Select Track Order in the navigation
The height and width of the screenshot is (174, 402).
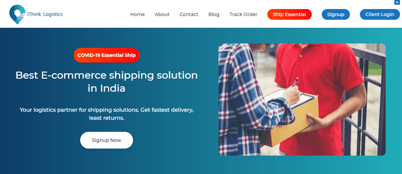pos(243,14)
